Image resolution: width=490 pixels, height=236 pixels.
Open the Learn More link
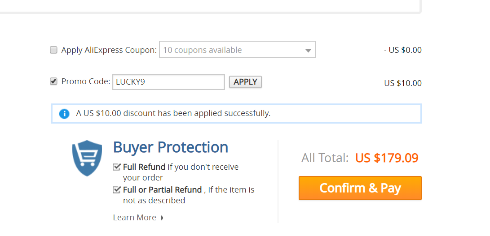coord(135,218)
